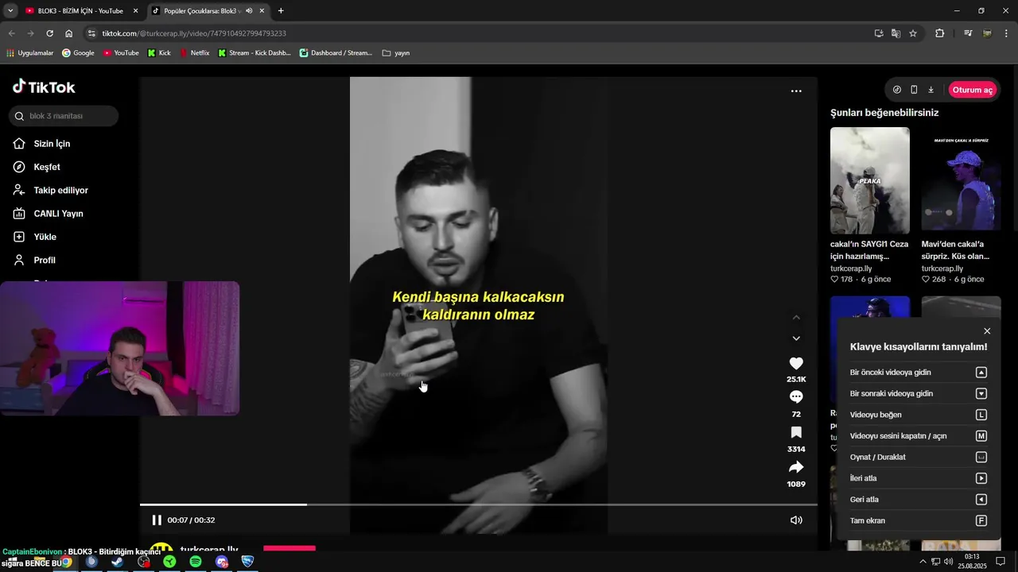The height and width of the screenshot is (572, 1018).
Task: Share the video with arrow icon
Action: pyautogui.click(x=796, y=467)
